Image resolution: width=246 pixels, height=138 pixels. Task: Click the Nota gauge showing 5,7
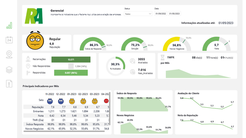click(216, 44)
